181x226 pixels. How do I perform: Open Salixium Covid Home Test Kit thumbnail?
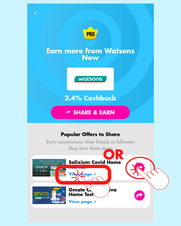(x=49, y=168)
